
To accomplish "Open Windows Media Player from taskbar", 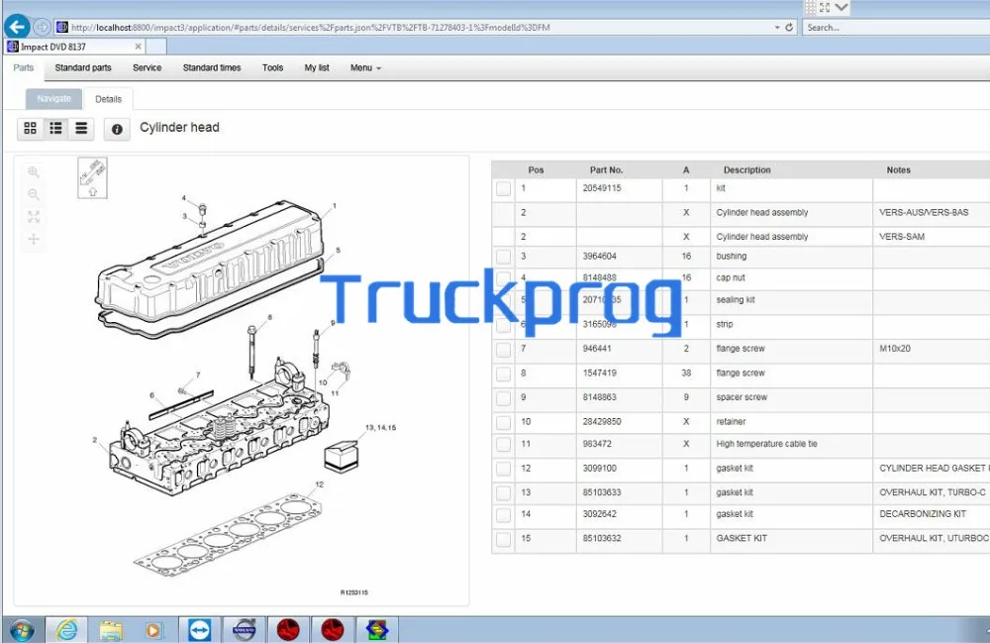I will [x=153, y=630].
